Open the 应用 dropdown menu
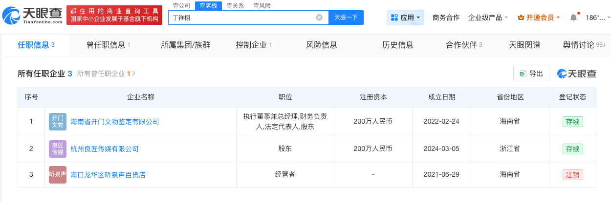This screenshot has height=203, width=611. pyautogui.click(x=405, y=18)
